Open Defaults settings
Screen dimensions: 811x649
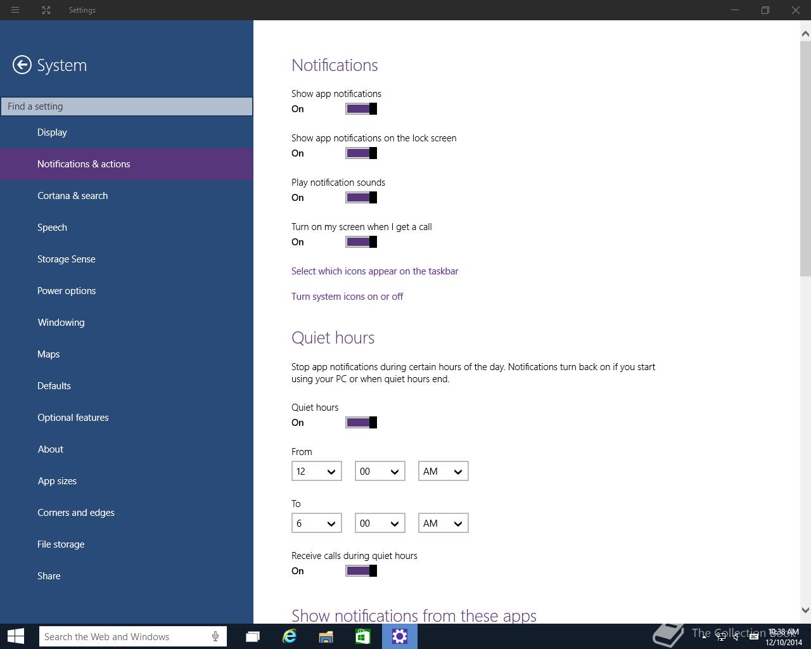click(x=127, y=386)
